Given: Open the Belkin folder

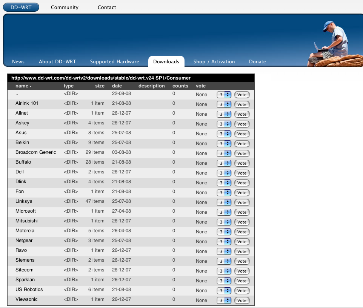Looking at the screenshot, I should tap(22, 143).
